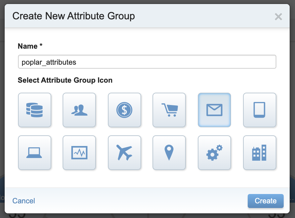Pick the shopping cart icon
Image resolution: width=295 pixels, height=218 pixels.
pos(169,110)
